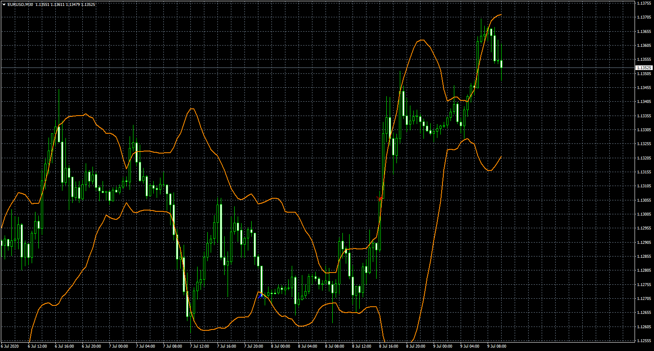The height and width of the screenshot is (351, 654).
Task: Click the 9 Jul 00:00 time label
Action: pyautogui.click(x=442, y=346)
